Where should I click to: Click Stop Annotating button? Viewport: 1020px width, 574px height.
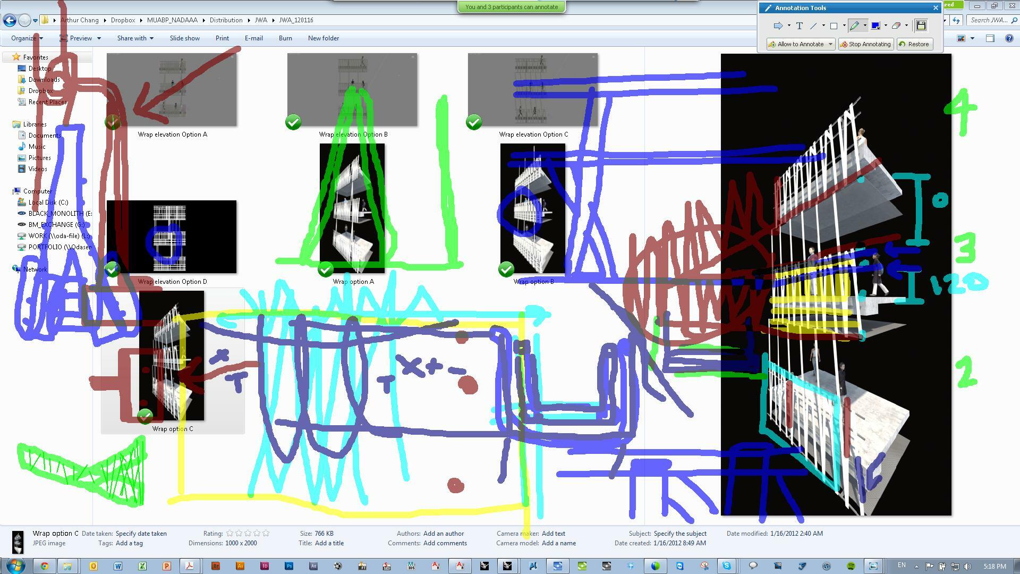[x=865, y=44]
